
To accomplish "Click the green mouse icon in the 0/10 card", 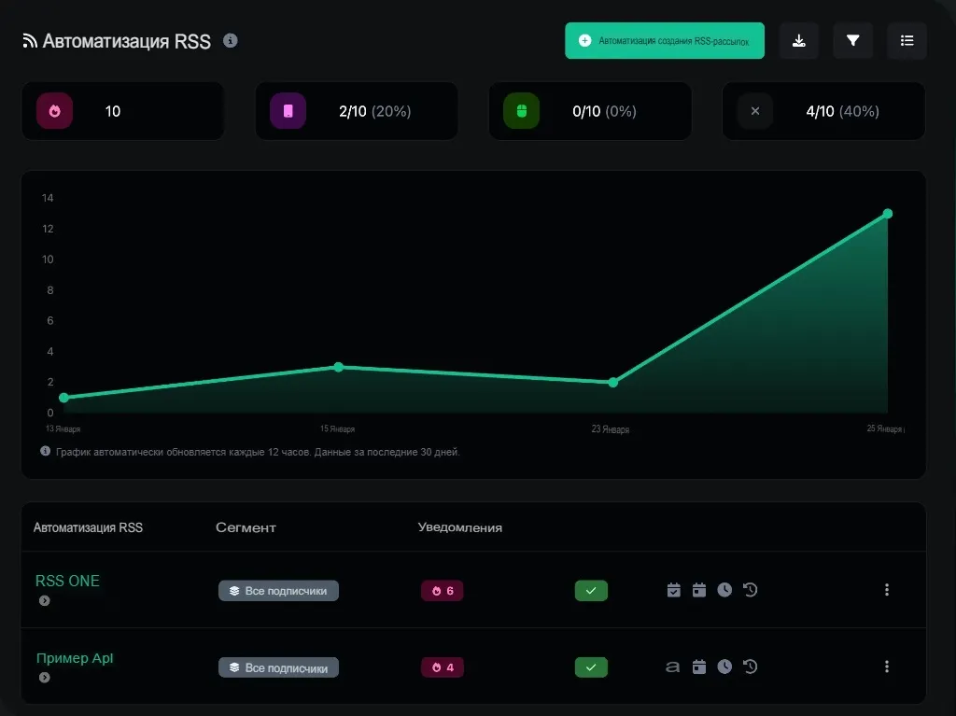I will tap(521, 111).
